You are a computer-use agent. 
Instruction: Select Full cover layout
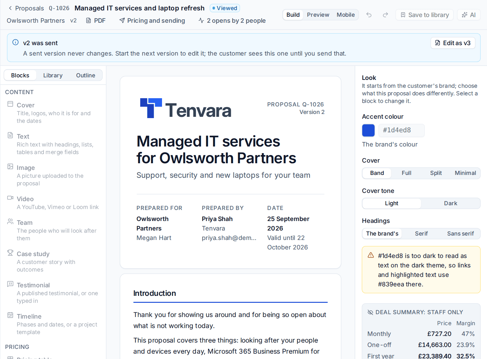[406, 173]
